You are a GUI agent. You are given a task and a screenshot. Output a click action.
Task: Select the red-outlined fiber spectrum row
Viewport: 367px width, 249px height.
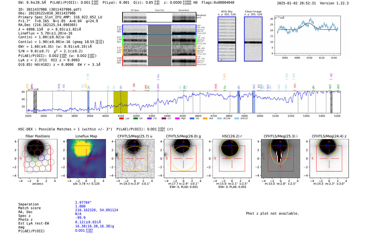click(x=159, y=61)
